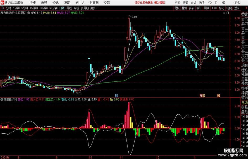Click the MA20: 6.37 label
The height and width of the screenshot is (159, 248).
[x=64, y=13]
